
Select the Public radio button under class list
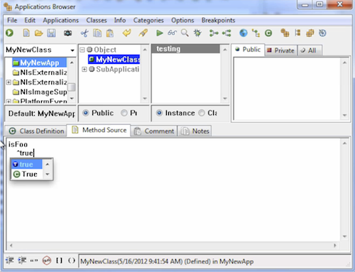(86, 113)
